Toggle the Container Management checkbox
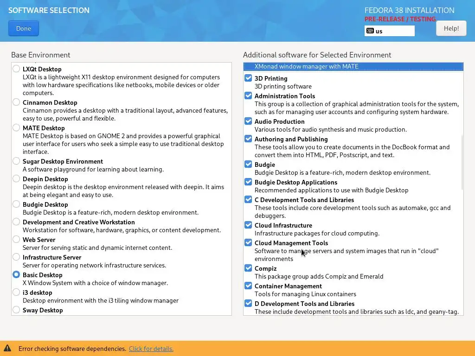Screen dimensions: 475x356 [248, 286]
